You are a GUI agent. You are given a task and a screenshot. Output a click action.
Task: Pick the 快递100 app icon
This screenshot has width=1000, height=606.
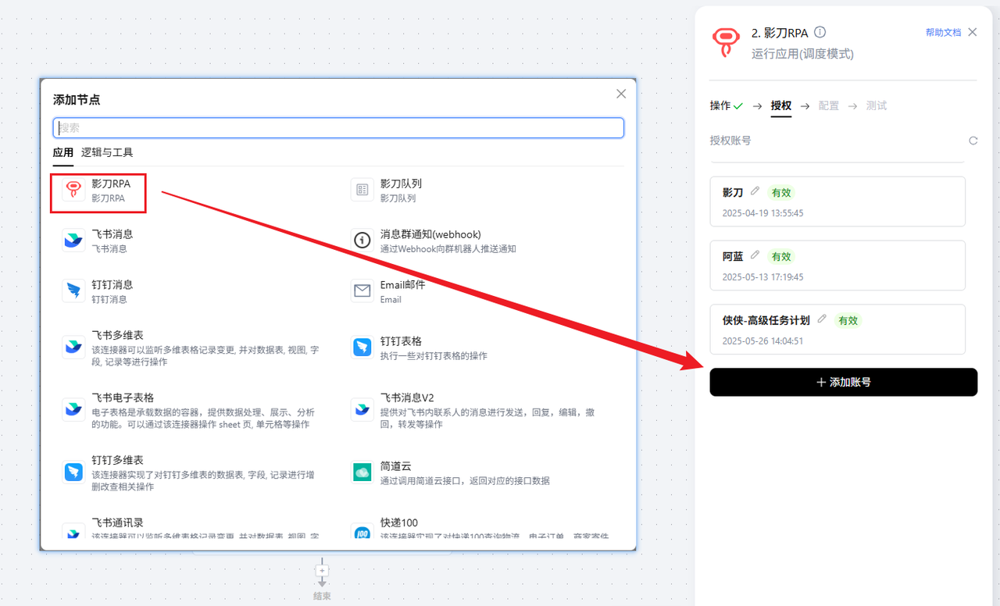click(362, 532)
